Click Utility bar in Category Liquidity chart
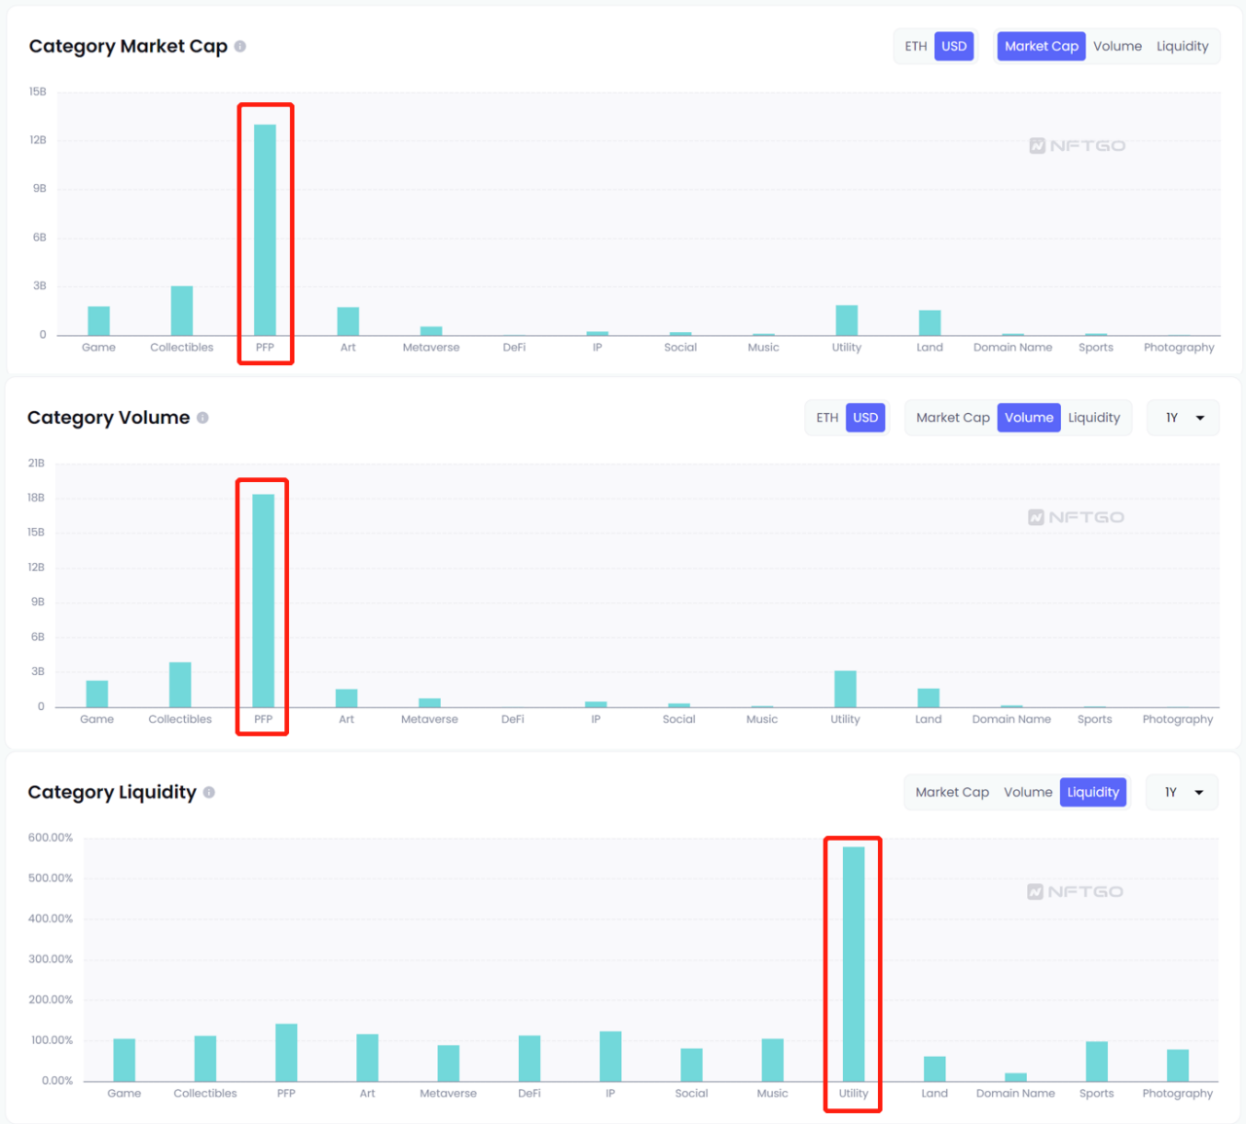 pos(853,964)
